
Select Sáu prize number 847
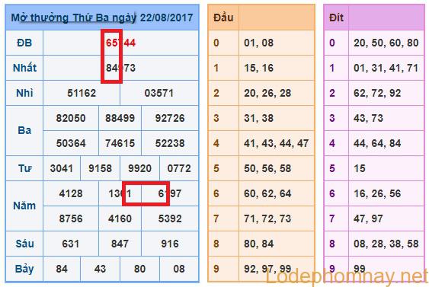coord(120,244)
